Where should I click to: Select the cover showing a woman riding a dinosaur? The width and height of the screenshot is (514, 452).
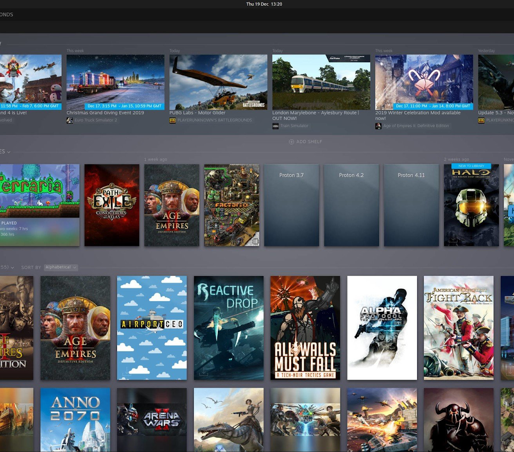(x=229, y=420)
